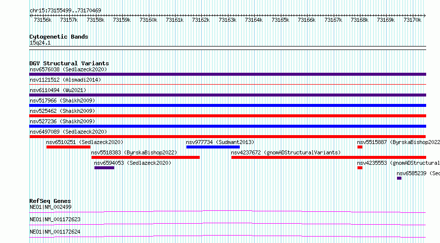Click the ruler's right arrow end

(425, 16)
